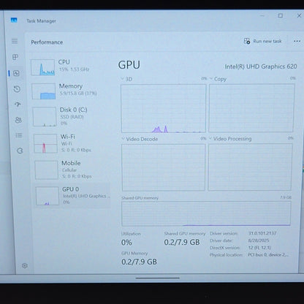Click the Driver version value
This screenshot has width=304, height=304.
coord(262,233)
